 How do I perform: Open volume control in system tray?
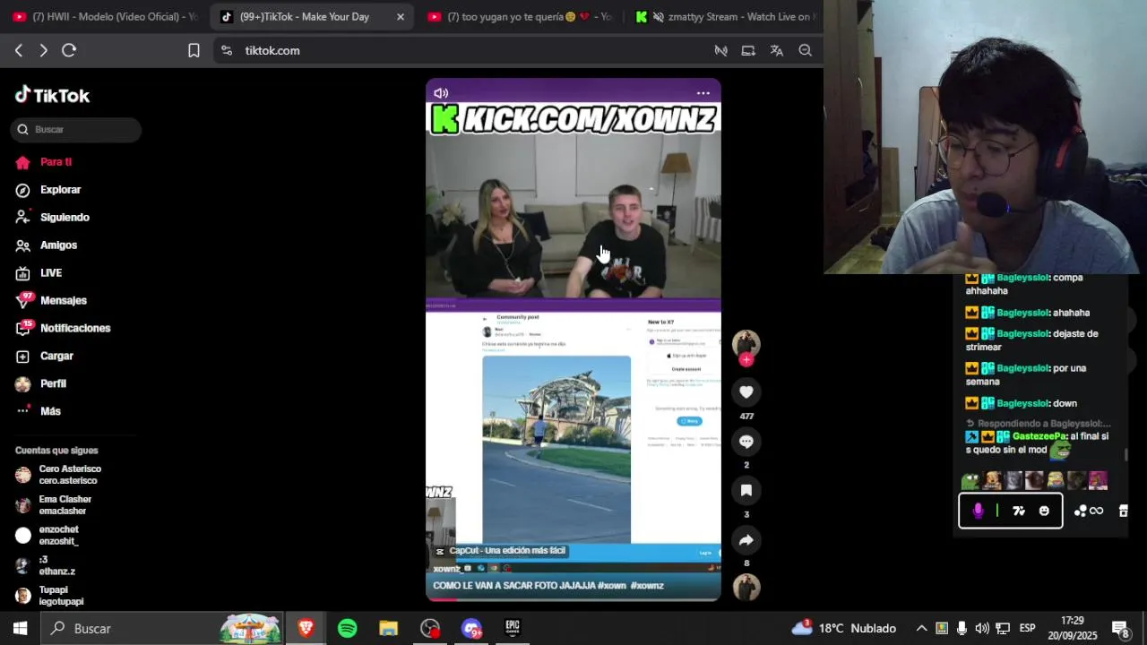[x=982, y=629]
